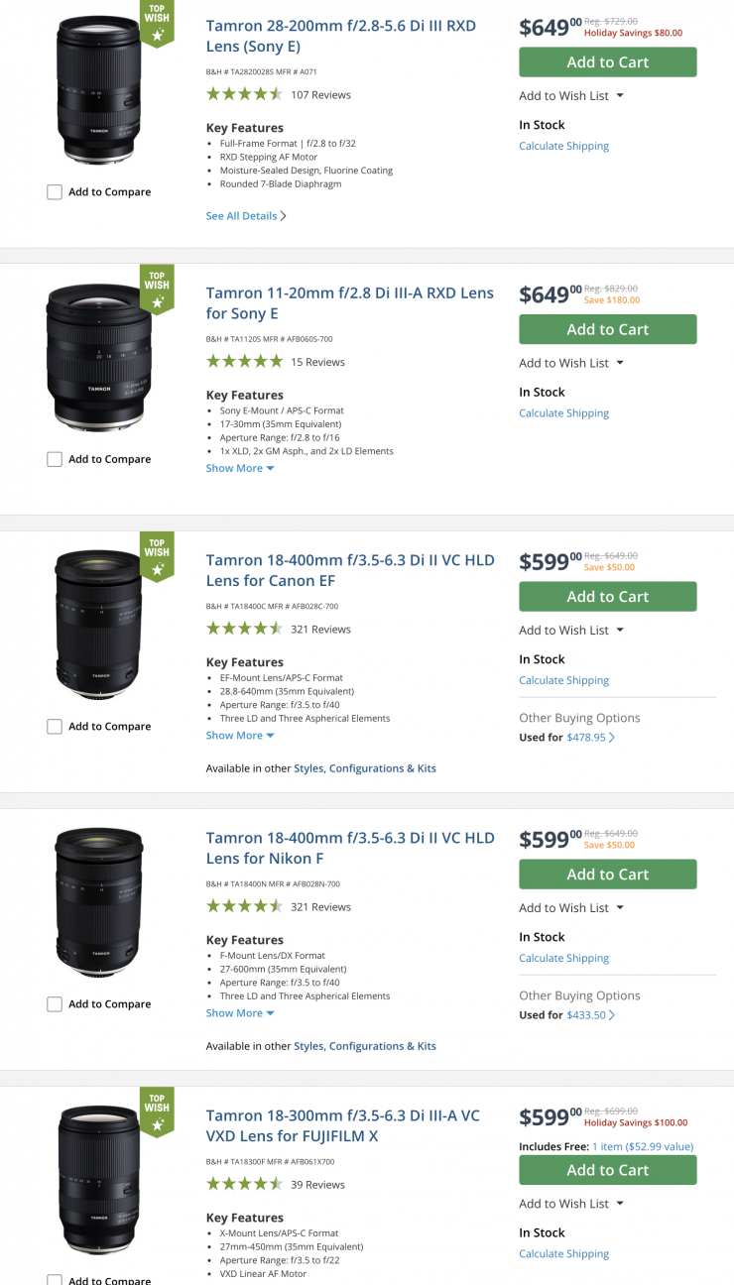Click star rating of Nikon F 18-400mm lens
Image resolution: width=734 pixels, height=1285 pixels.
click(244, 906)
